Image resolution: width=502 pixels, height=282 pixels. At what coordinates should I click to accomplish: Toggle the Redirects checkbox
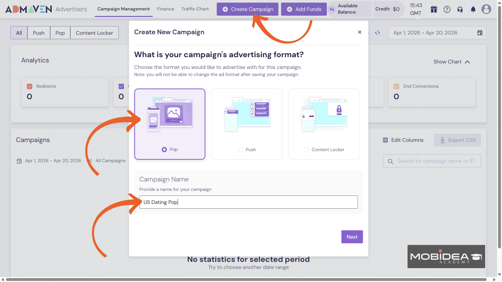(30, 86)
